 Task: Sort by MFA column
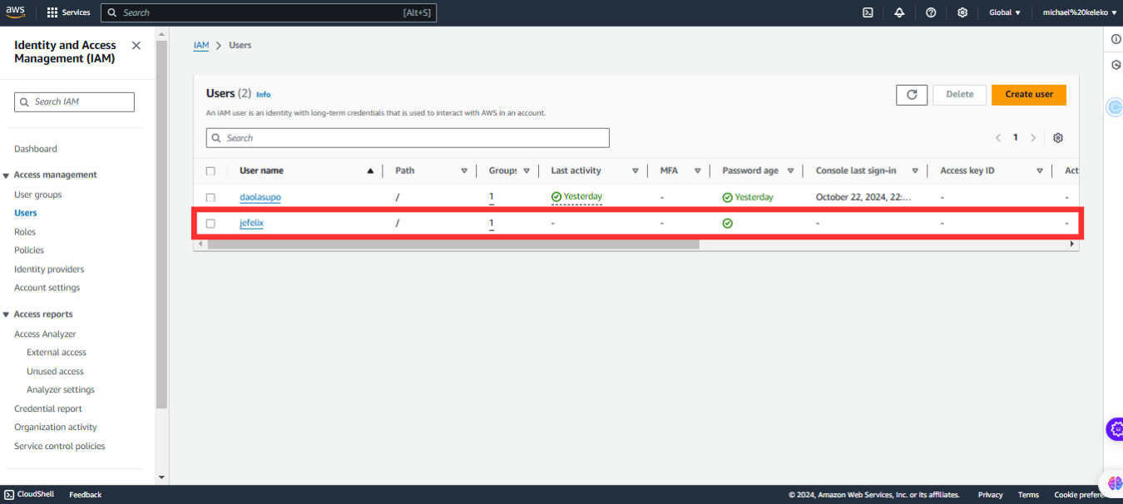[x=697, y=170]
